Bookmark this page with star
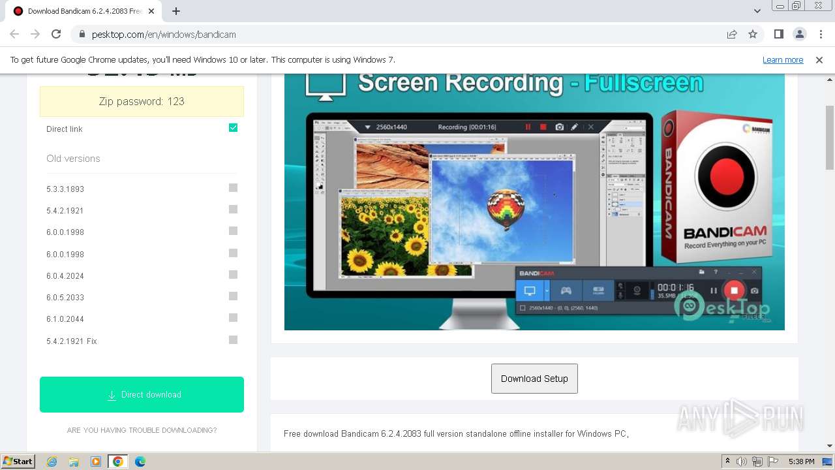The width and height of the screenshot is (835, 470). 753,34
